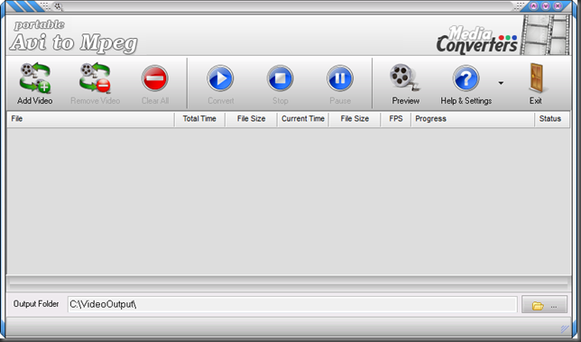Open the Preview film reel icon
Screen dimensions: 581x342
[405, 78]
